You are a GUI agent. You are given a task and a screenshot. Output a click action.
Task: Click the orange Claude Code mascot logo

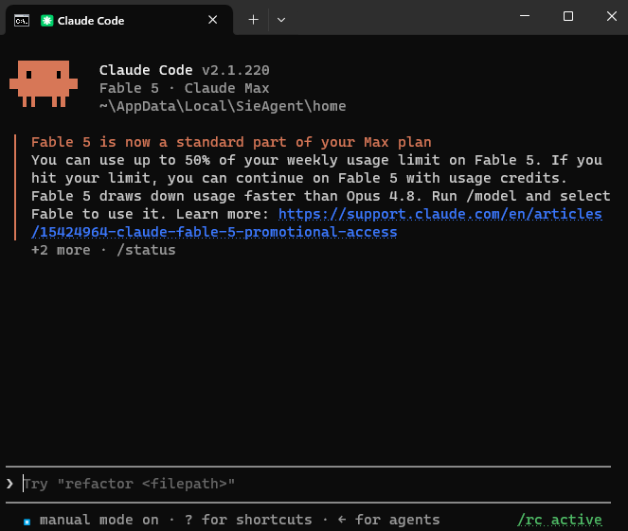pyautogui.click(x=44, y=83)
